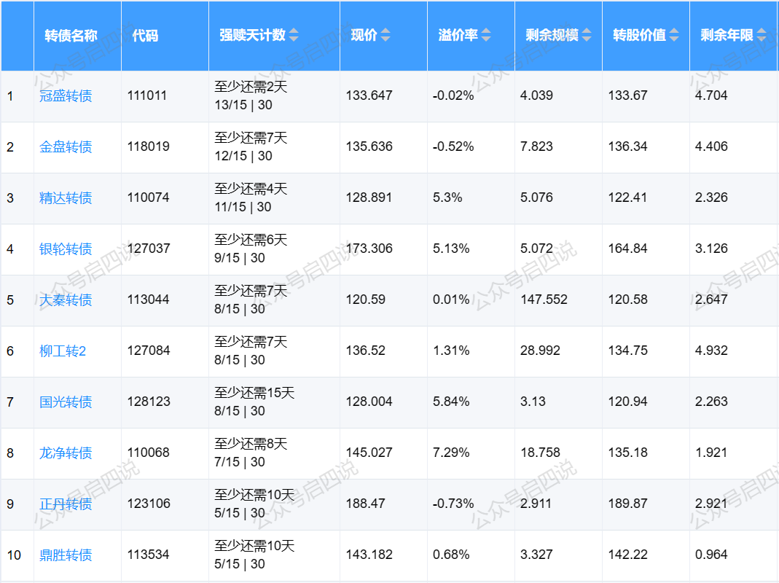Open the 精达转债 bond link

66,198
